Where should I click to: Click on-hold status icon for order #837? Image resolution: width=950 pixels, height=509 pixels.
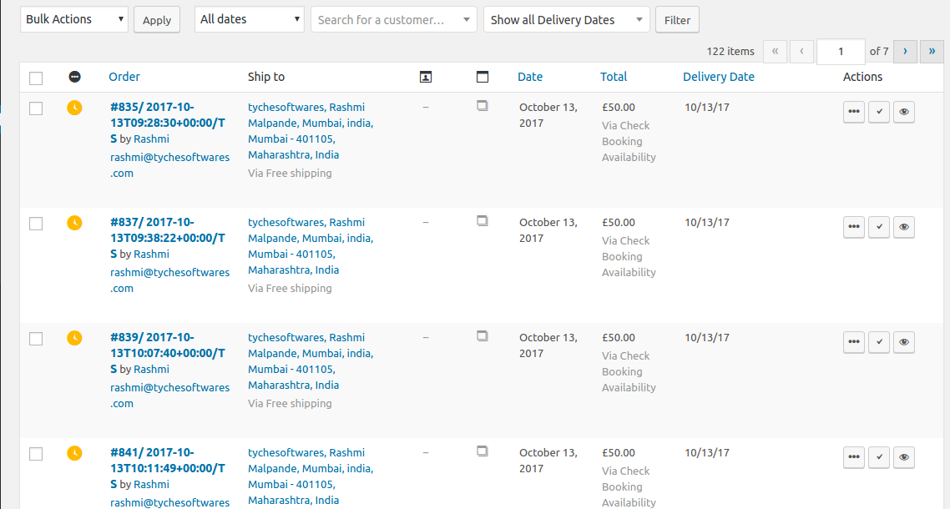[x=74, y=223]
